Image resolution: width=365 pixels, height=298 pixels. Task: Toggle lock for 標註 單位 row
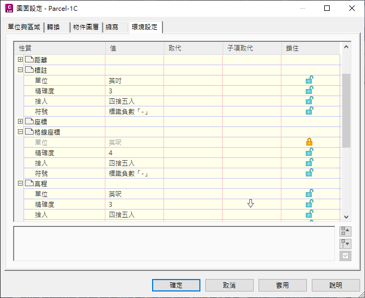(310, 80)
